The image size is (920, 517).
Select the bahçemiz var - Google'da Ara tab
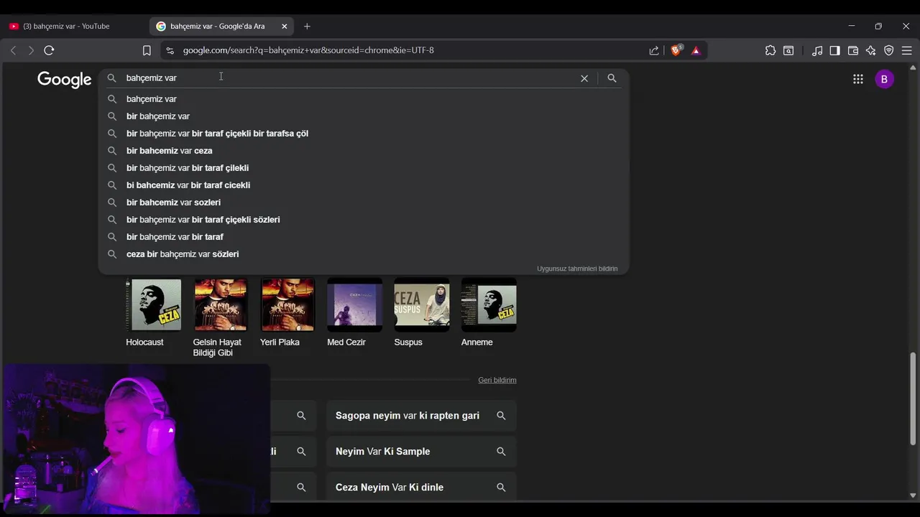click(x=216, y=27)
